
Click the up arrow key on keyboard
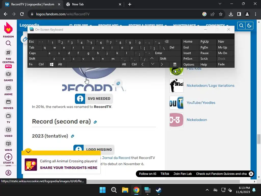[x=152, y=58]
